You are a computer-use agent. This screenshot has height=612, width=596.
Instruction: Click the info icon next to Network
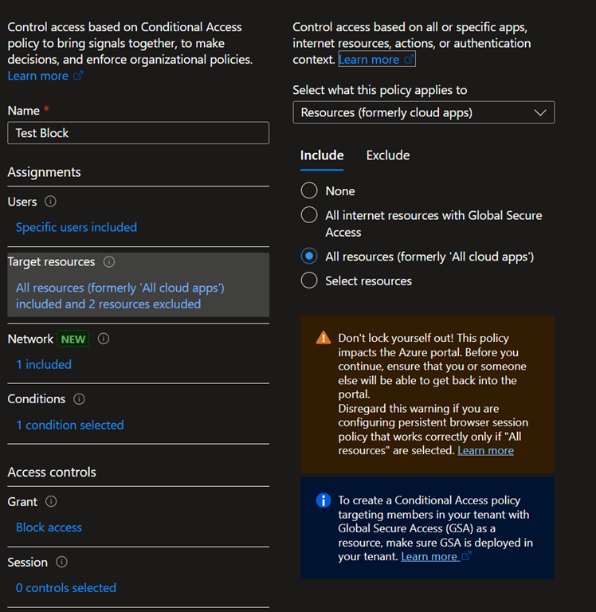(104, 339)
